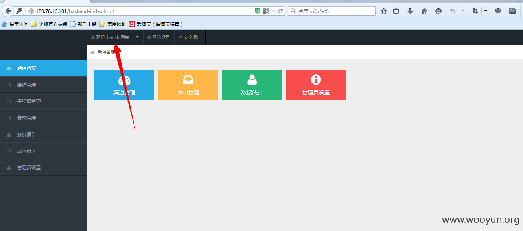Open 常用网址 bookmark folder

click(113, 24)
